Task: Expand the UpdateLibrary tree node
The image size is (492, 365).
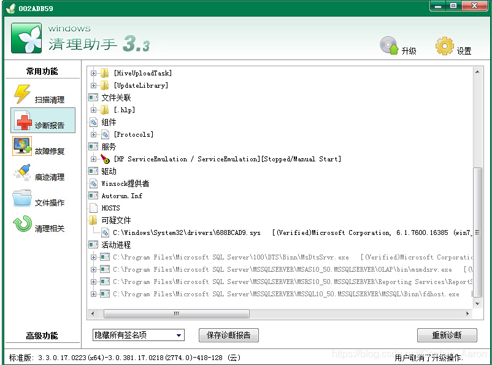Action: pyautogui.click(x=93, y=85)
